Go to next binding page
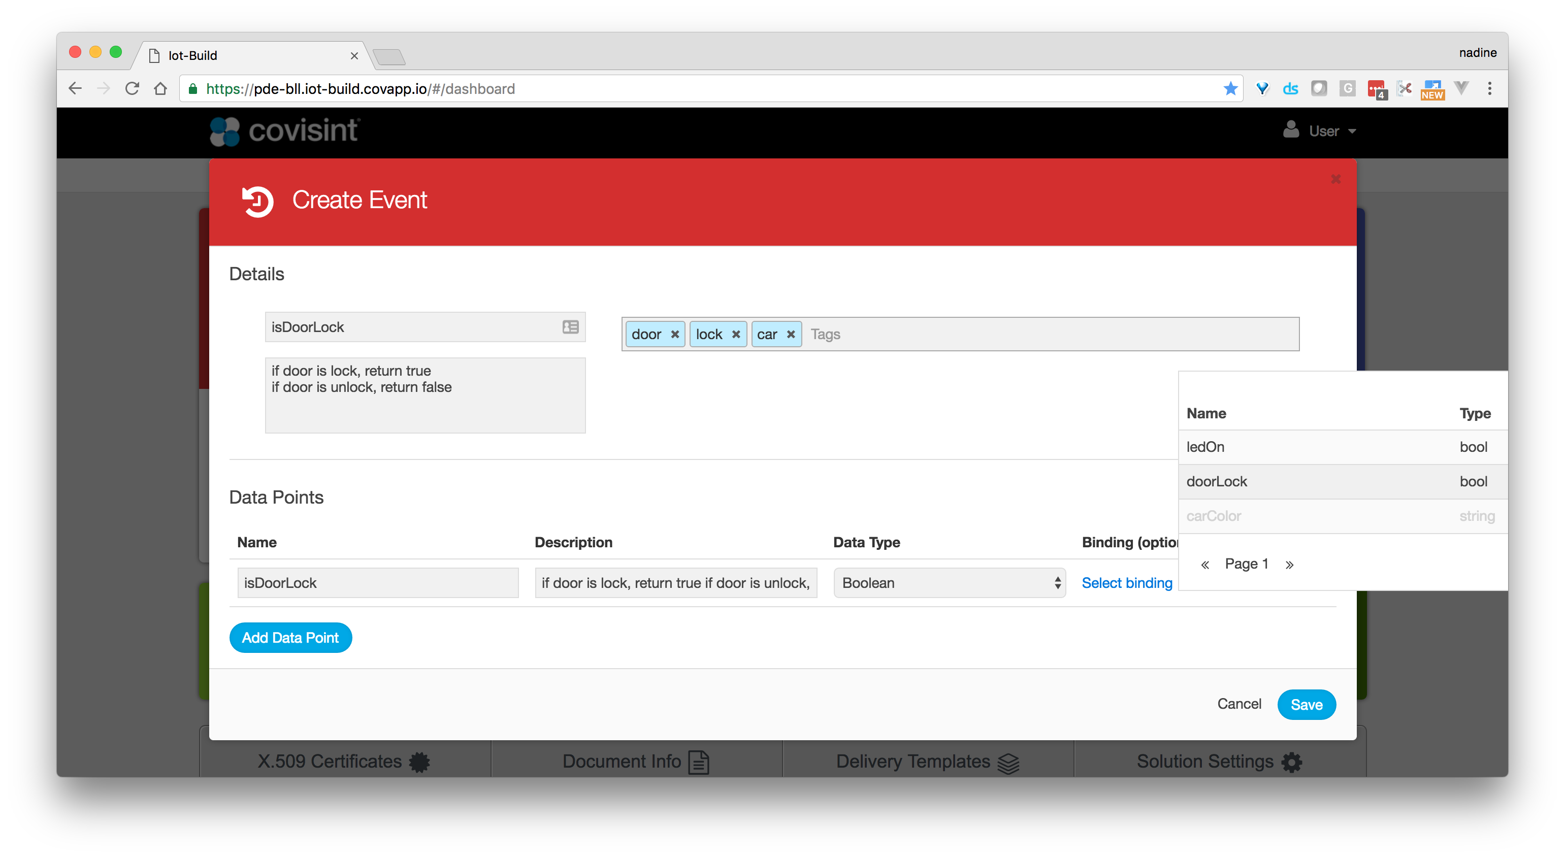 [x=1289, y=565]
